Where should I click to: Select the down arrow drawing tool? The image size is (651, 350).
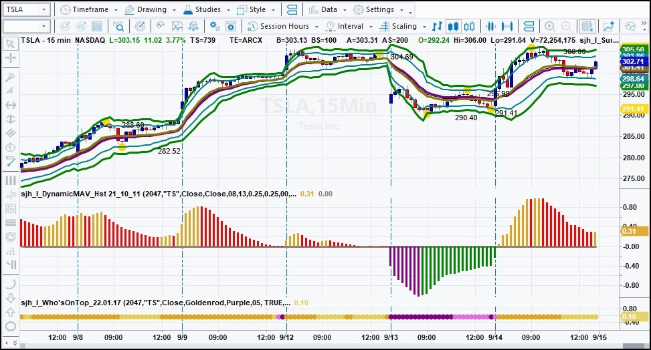[x=11, y=298]
